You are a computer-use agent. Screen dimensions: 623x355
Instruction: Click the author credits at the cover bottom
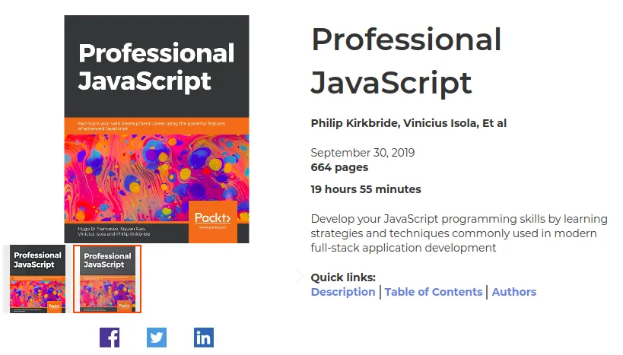tap(114, 232)
